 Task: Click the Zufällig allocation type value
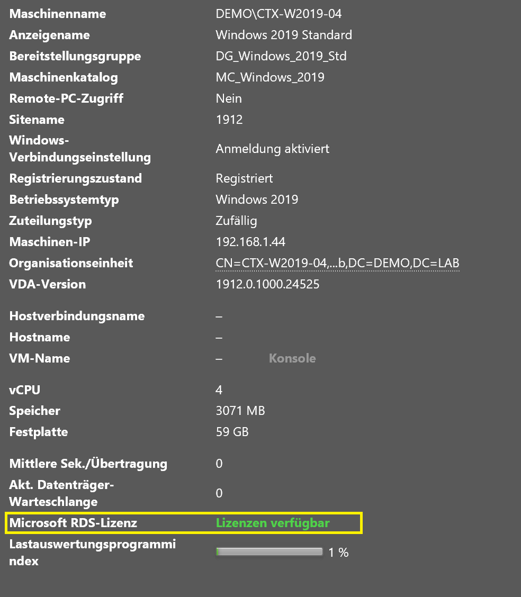click(x=236, y=221)
